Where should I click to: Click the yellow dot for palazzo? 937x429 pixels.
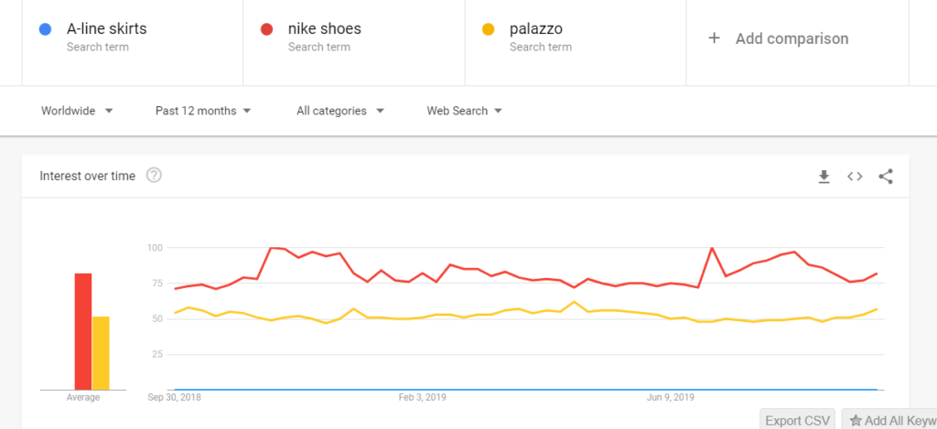tap(489, 29)
